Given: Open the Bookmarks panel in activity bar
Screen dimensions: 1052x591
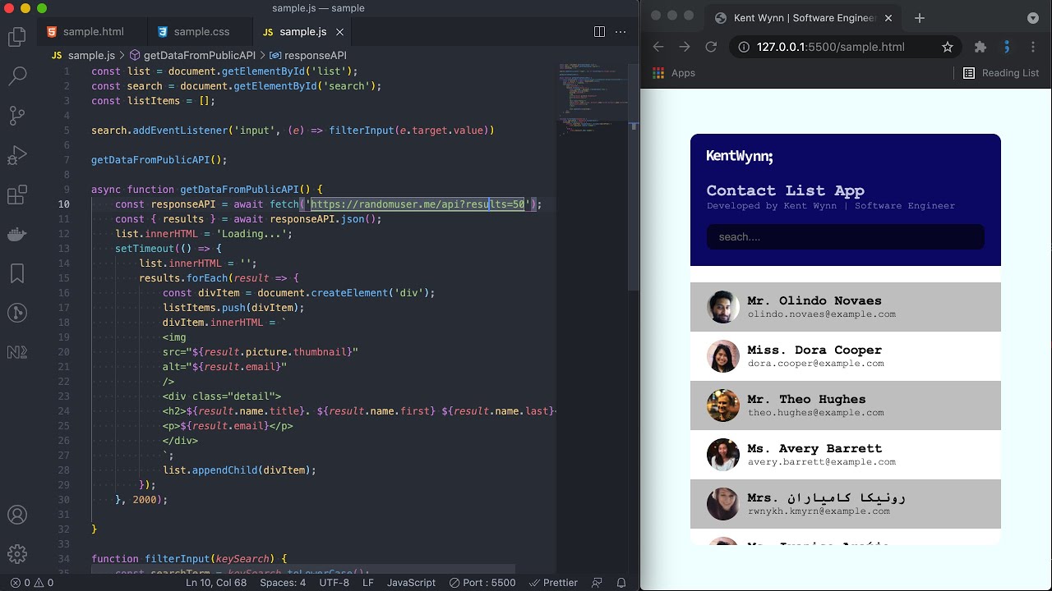Looking at the screenshot, I should [17, 273].
